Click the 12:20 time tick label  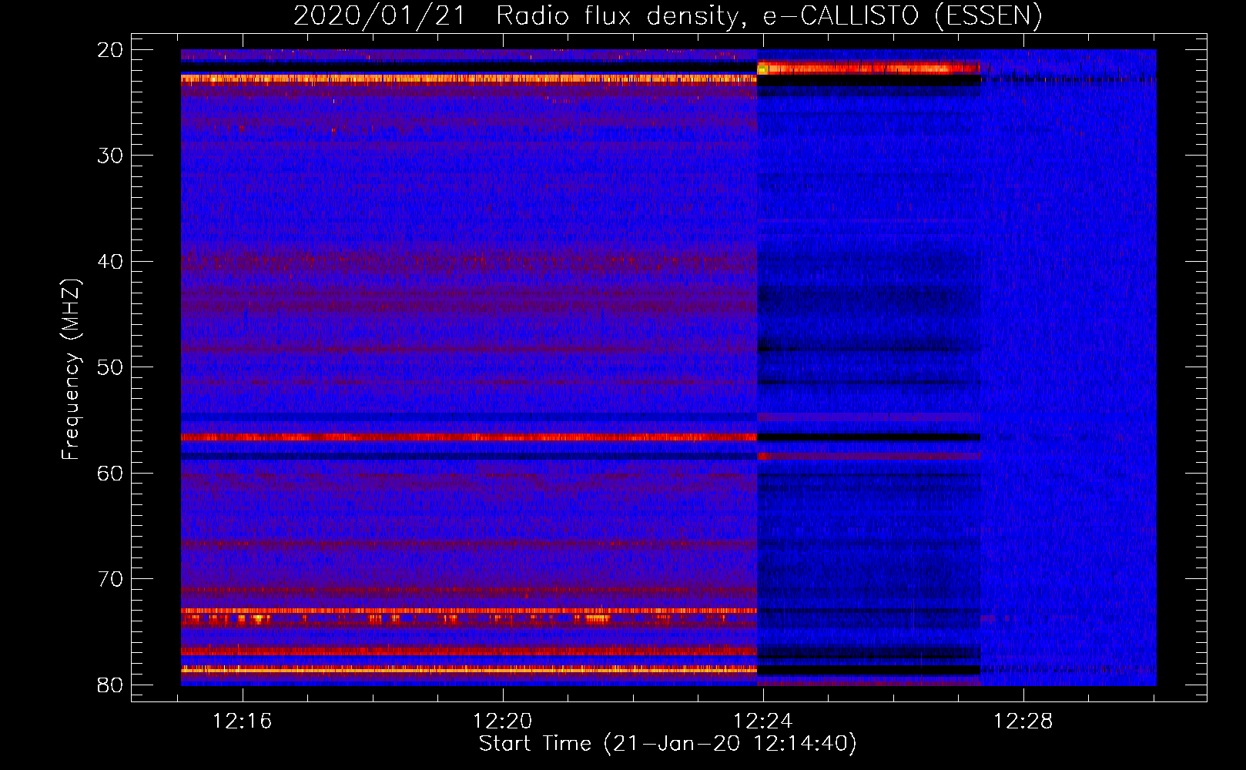tap(503, 721)
